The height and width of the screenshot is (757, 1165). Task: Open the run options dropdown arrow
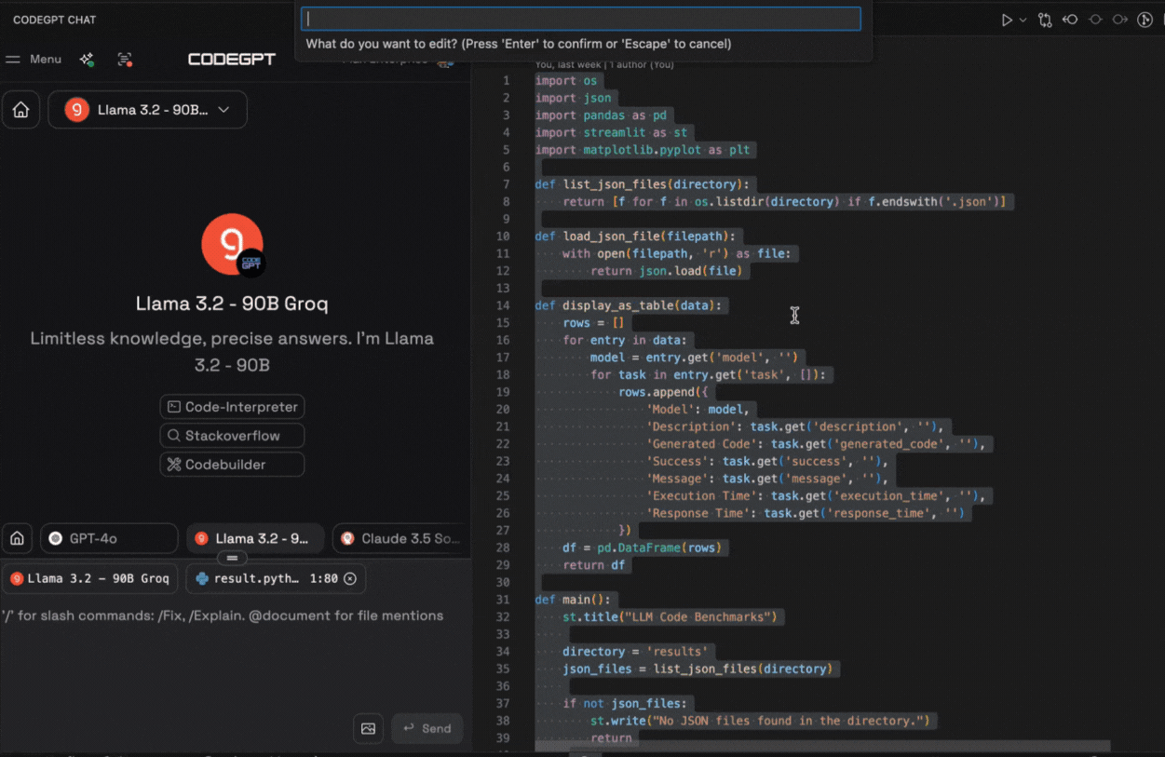click(1023, 20)
